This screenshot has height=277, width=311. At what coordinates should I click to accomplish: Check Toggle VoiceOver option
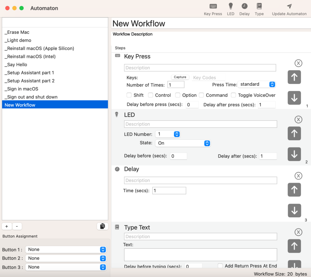click(234, 95)
